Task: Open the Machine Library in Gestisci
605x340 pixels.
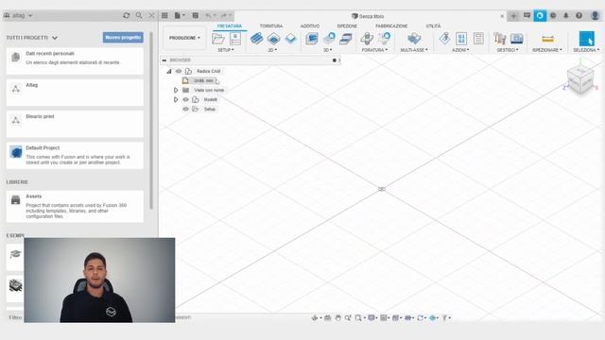Action: pyautogui.click(x=517, y=39)
